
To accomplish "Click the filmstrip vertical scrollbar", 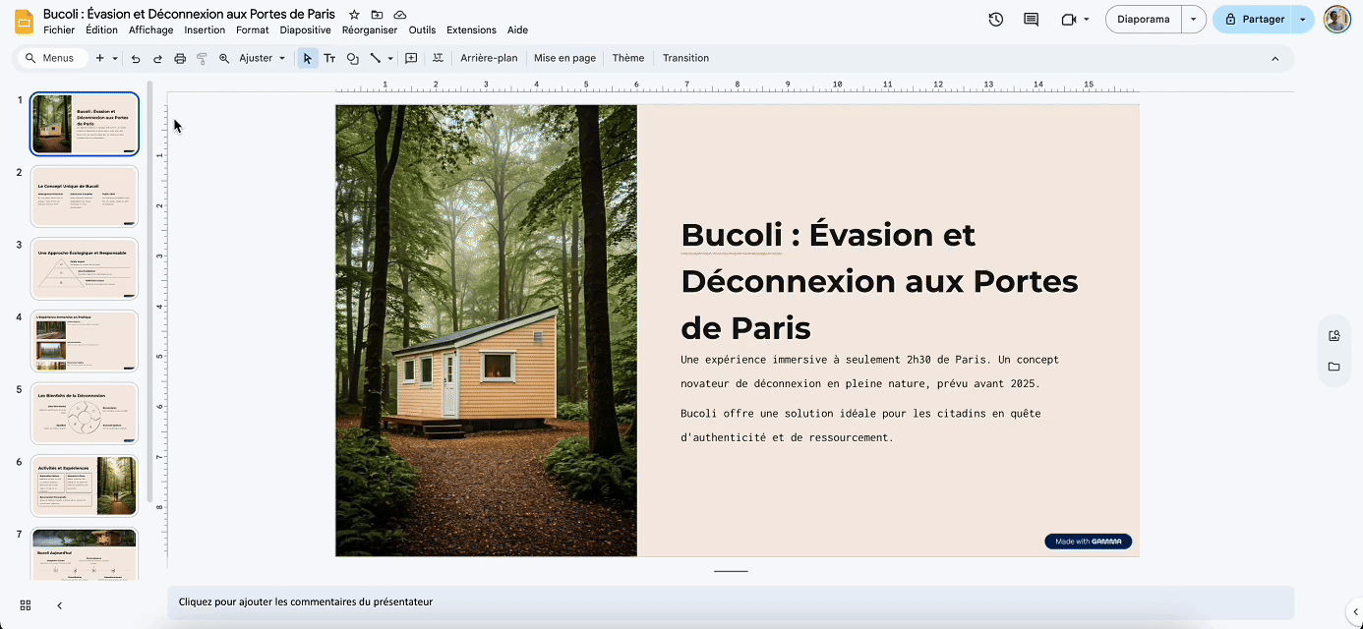I will [x=149, y=291].
